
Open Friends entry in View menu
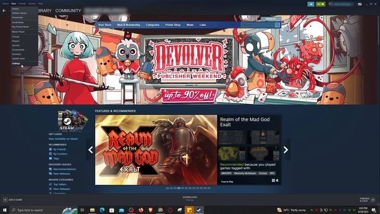[x=15, y=37]
